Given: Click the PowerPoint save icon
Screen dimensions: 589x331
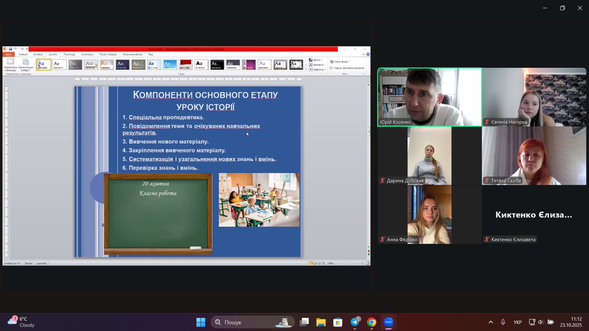Looking at the screenshot, I should coord(10,49).
